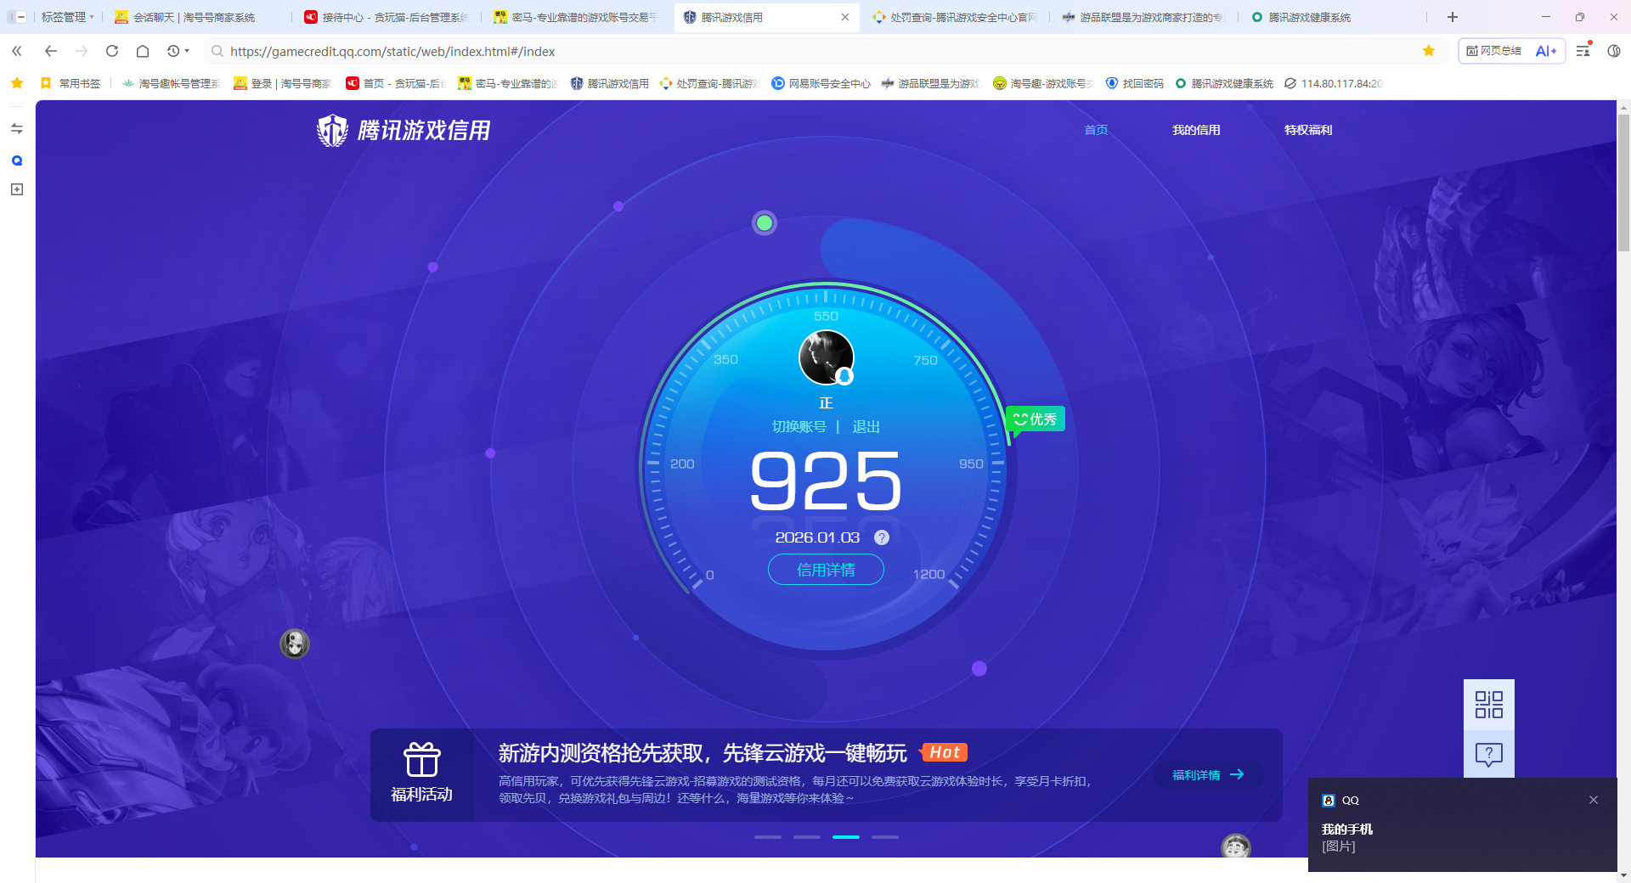This screenshot has width=1631, height=883.
Task: Click the help question-mark icon near bottom right
Action: [1488, 754]
